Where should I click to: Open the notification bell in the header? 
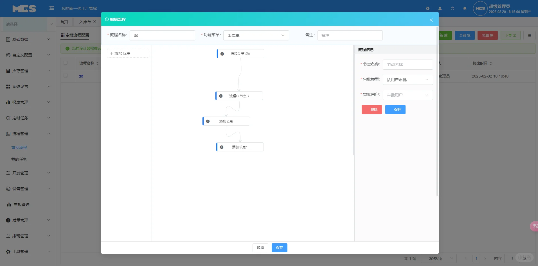(x=465, y=8)
